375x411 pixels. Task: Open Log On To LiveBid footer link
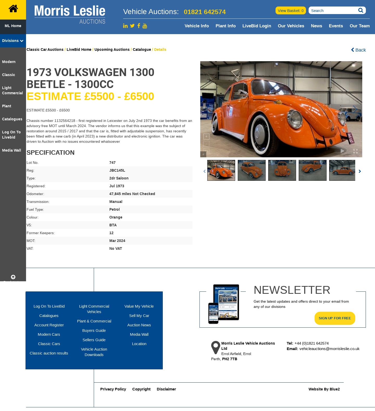(49, 306)
